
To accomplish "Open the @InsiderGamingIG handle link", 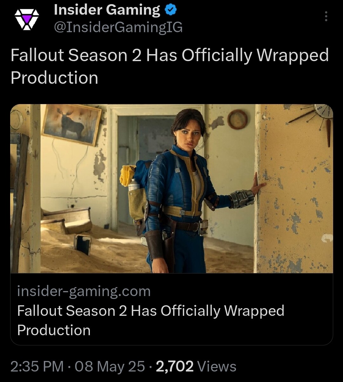I will (x=118, y=28).
